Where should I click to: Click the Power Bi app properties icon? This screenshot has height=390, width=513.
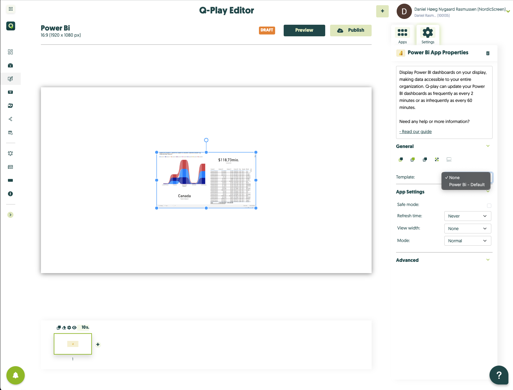tap(400, 53)
